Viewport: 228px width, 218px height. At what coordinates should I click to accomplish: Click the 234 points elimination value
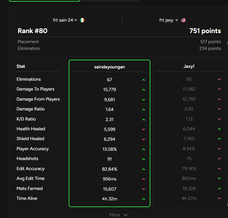click(x=210, y=48)
